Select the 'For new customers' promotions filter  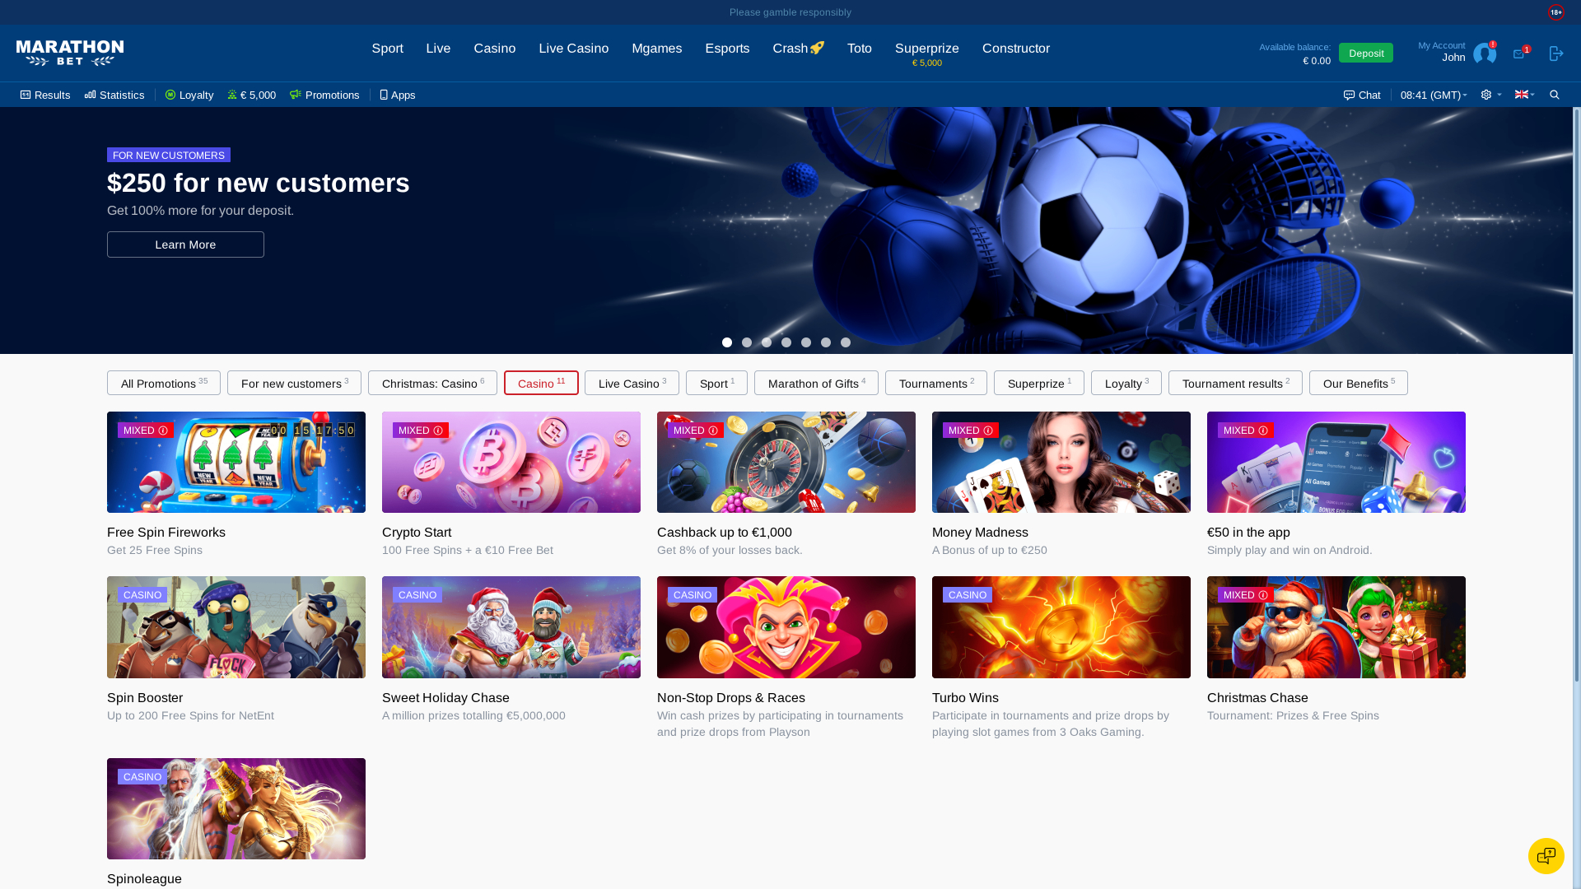[x=294, y=383]
